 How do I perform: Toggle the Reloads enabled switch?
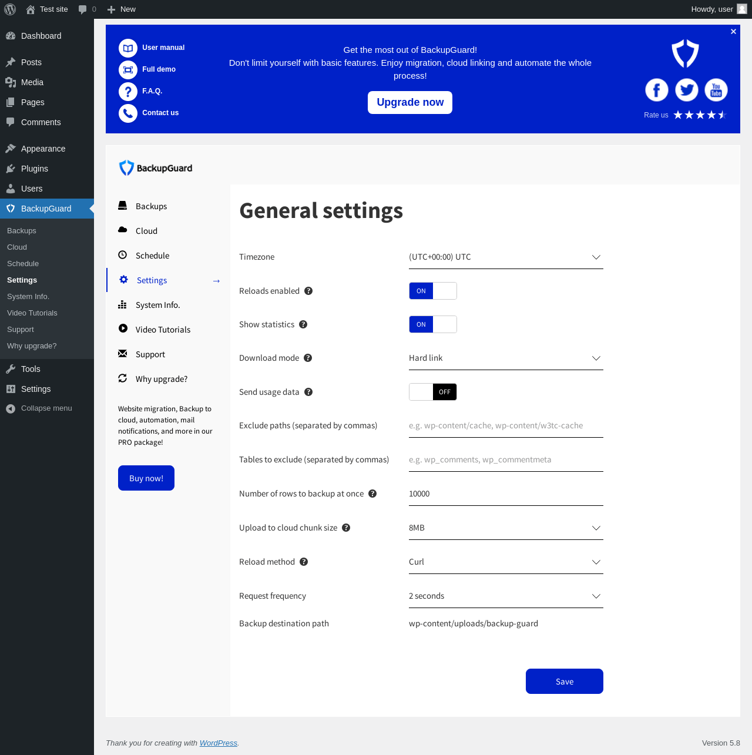pos(433,291)
